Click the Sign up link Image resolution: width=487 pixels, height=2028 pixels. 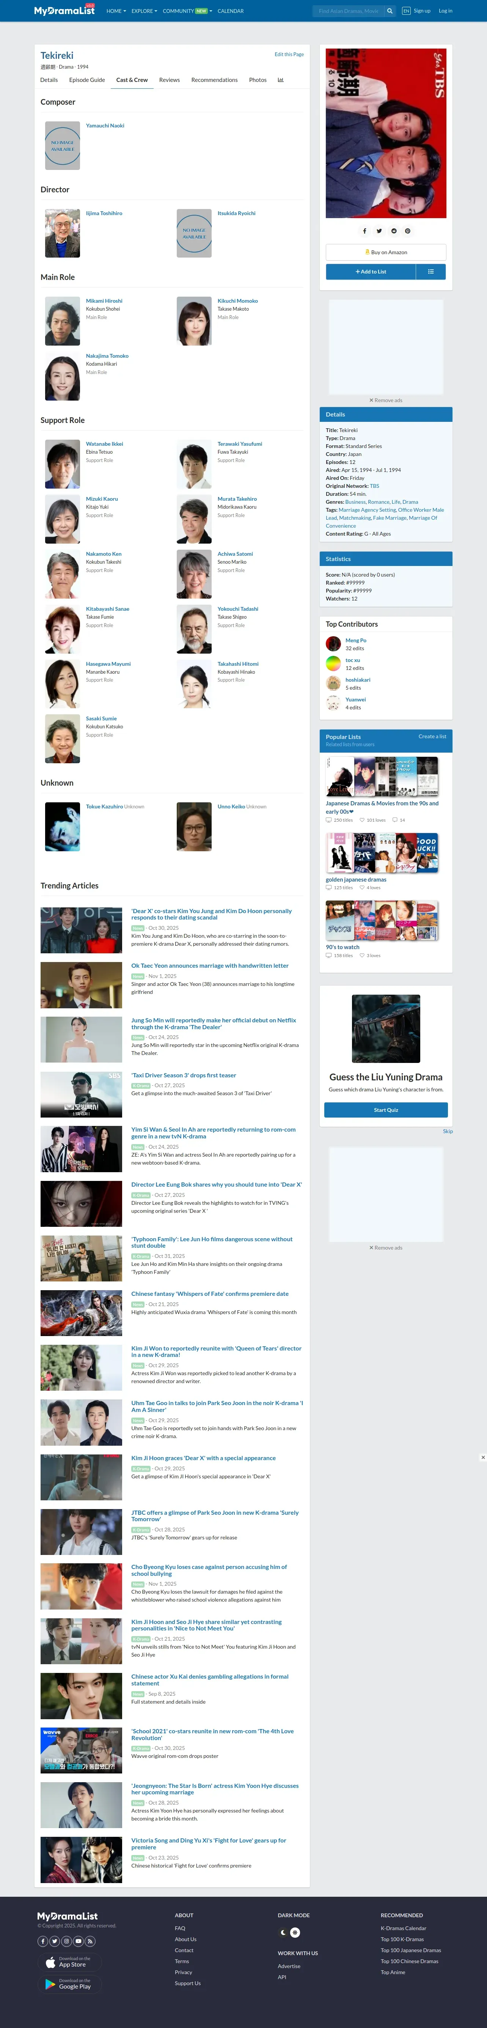pyautogui.click(x=422, y=11)
